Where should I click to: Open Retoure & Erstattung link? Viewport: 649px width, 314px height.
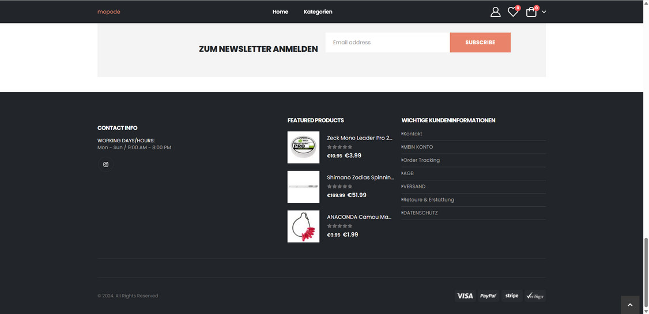click(428, 199)
